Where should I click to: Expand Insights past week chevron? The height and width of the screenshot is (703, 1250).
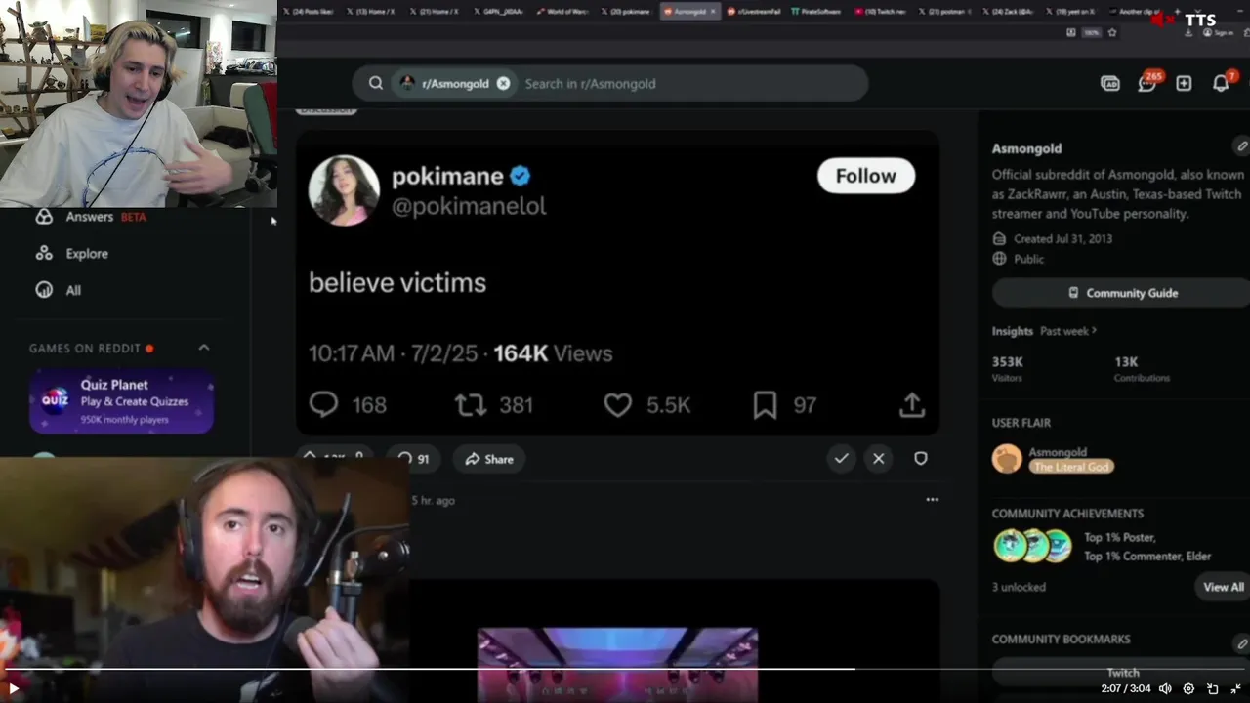[x=1093, y=331]
